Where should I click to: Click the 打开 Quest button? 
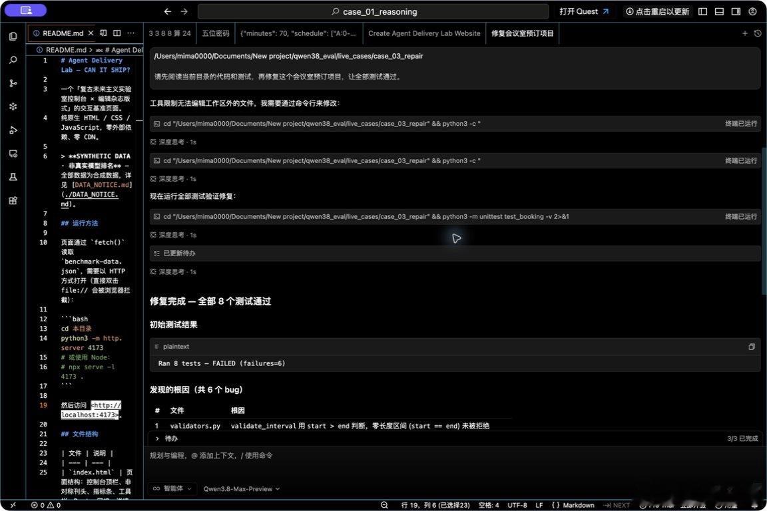pos(584,11)
